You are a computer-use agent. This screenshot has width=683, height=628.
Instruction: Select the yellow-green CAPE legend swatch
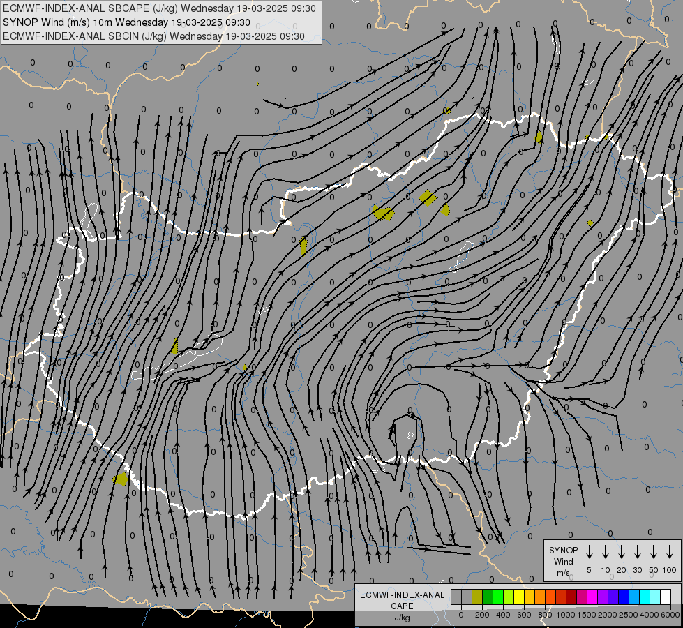point(509,597)
